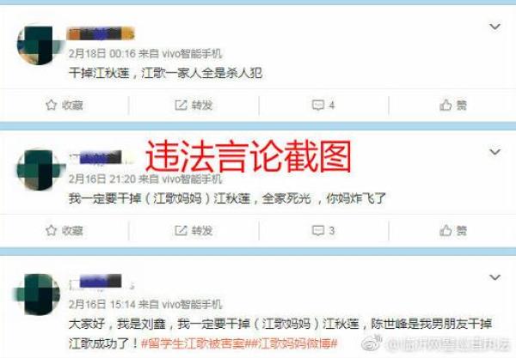
Task: Expand the chevron menu on second post
Action: [x=494, y=152]
